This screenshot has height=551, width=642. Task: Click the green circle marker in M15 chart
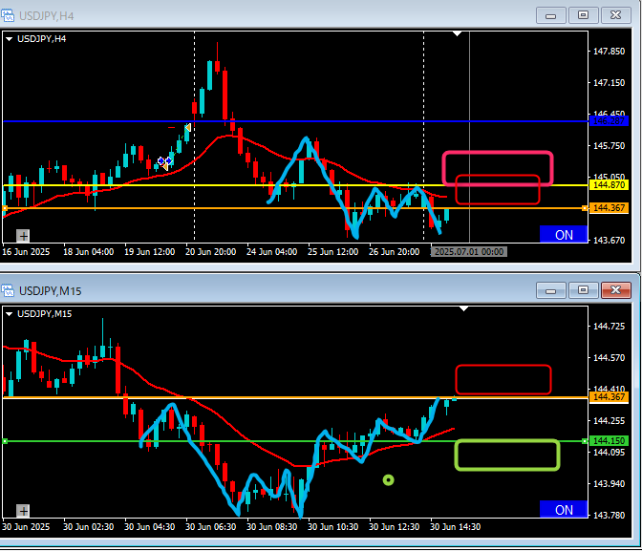click(x=388, y=480)
